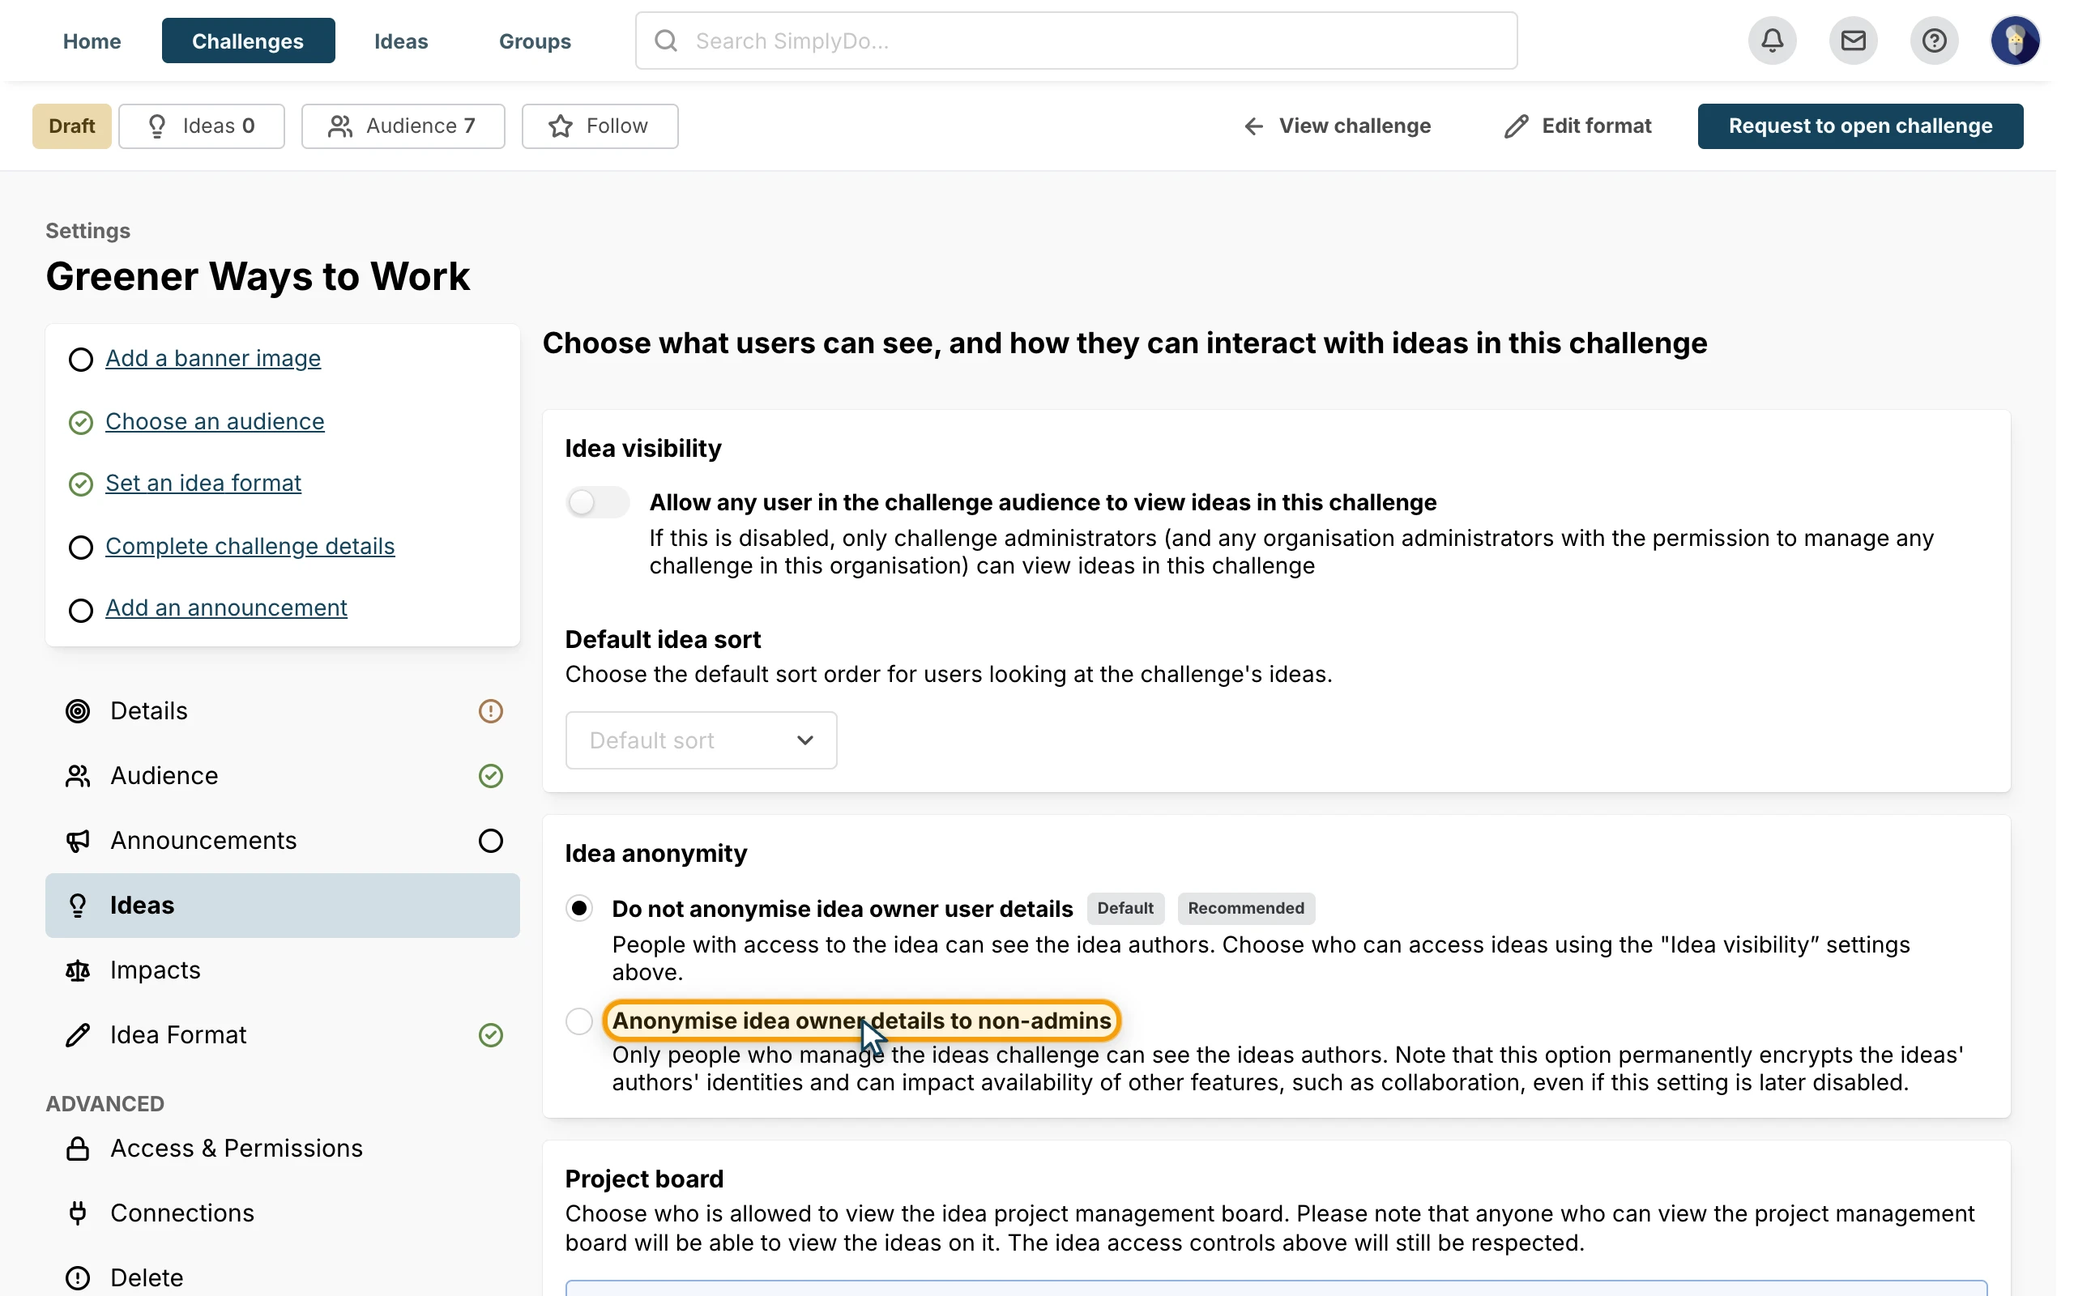2074x1296 pixels.
Task: Click the Audience 7 count button
Action: pos(403,126)
